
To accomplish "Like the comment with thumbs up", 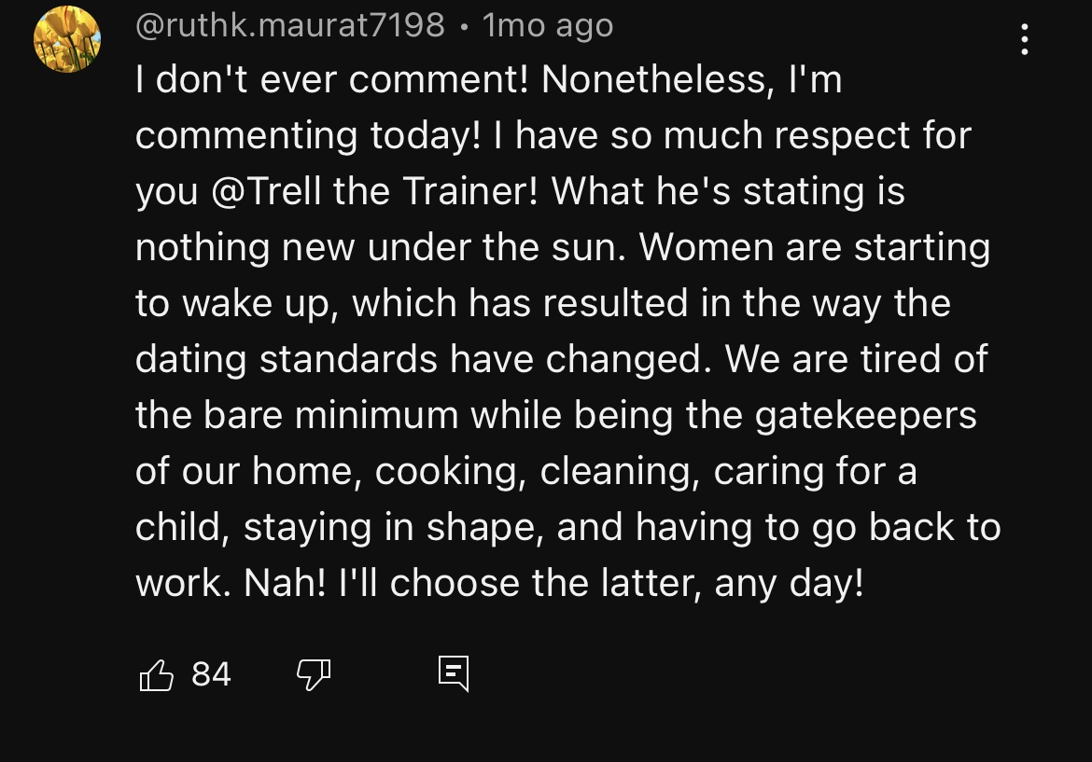I will click(157, 674).
